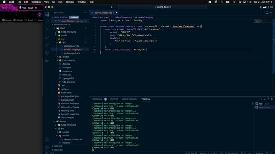The image size is (275, 154).
Task: Go back with the navigation arrow
Action: [112, 7]
